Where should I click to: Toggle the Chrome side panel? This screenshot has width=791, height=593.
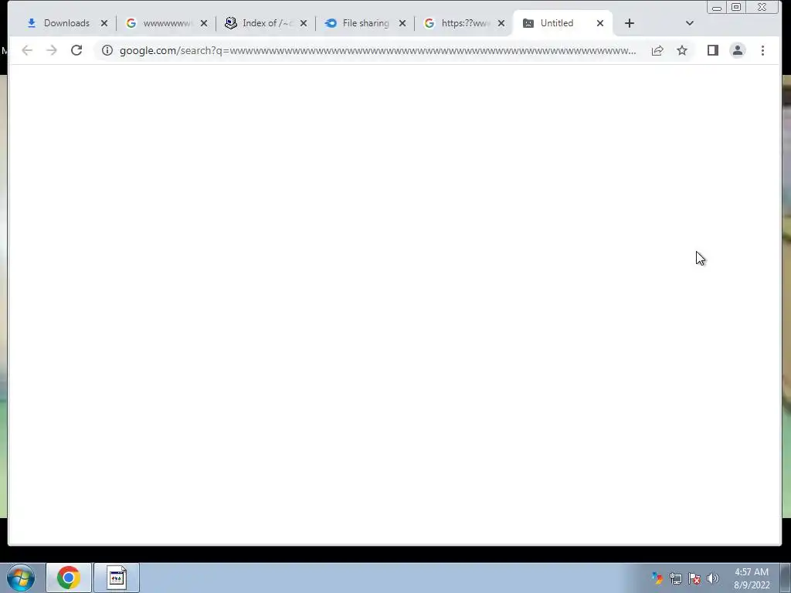(713, 50)
